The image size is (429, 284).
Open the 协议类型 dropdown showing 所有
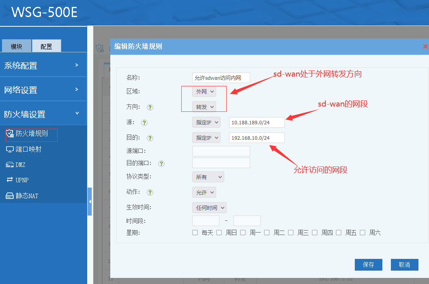pyautogui.click(x=208, y=177)
